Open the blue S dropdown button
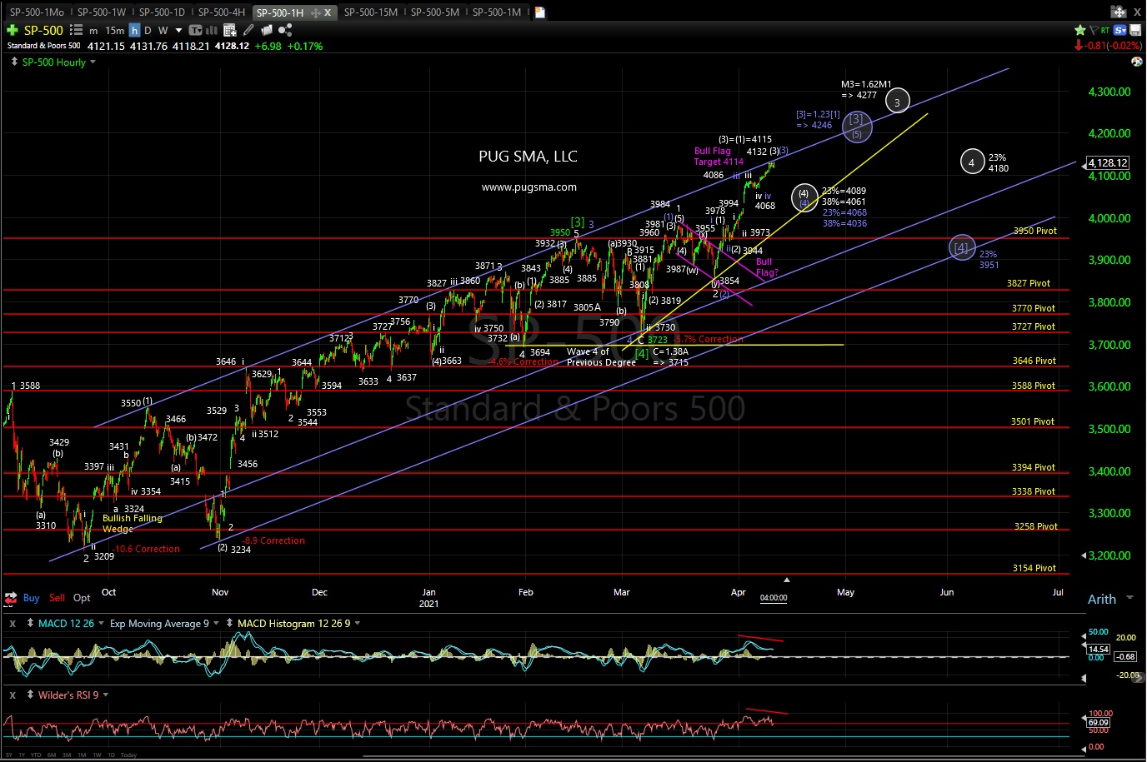The image size is (1147, 762). [x=1119, y=30]
